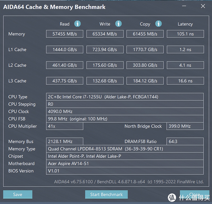Select Memory read value 57455 MB/s
This screenshot has width=212, height=204.
(65, 34)
